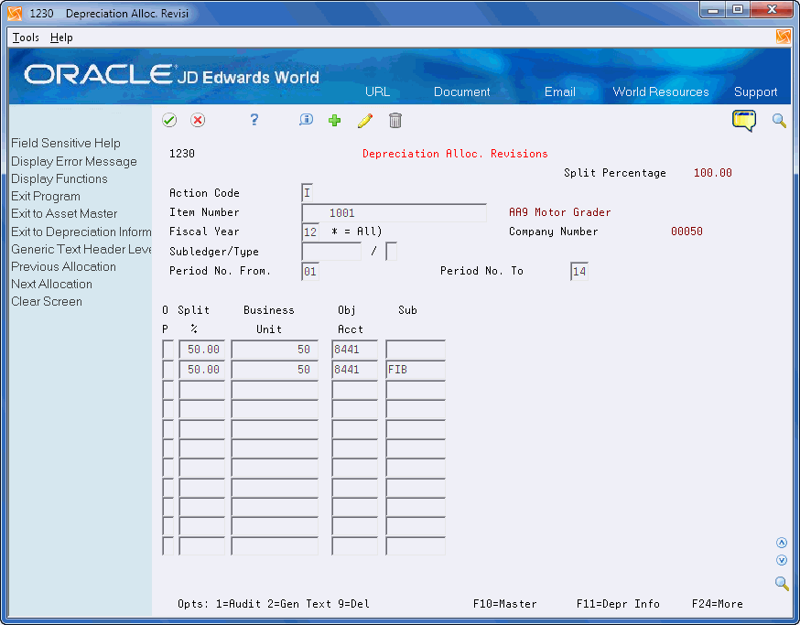Click the F10=Master function key text
The image size is (800, 625).
coord(504,604)
